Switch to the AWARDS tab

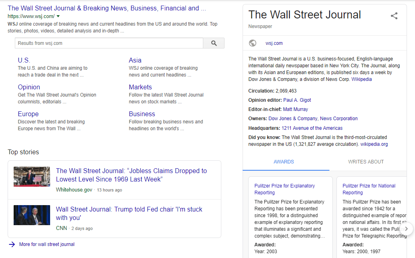click(x=284, y=161)
